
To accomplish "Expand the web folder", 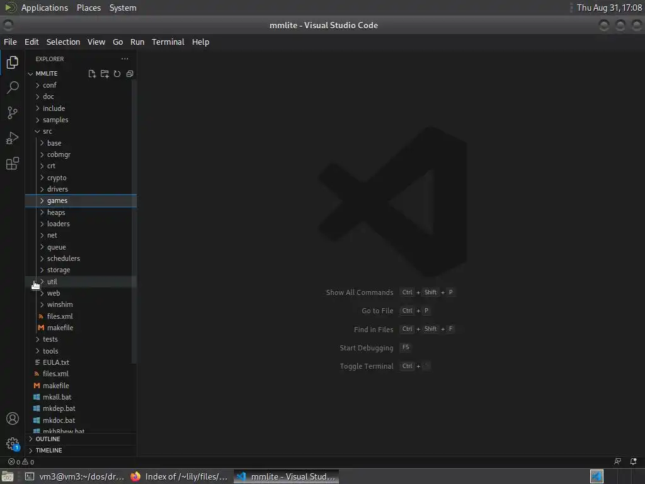I will [81, 293].
